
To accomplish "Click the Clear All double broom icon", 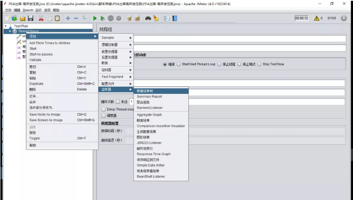I will pyautogui.click(x=137, y=18).
